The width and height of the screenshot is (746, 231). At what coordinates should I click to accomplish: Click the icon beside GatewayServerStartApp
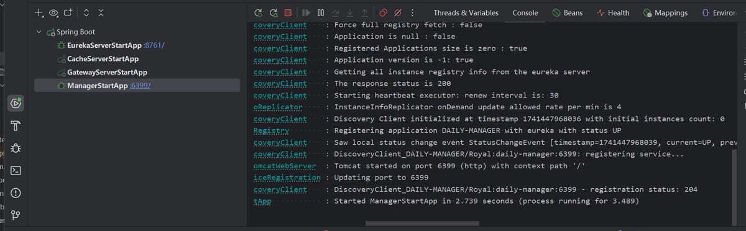click(x=61, y=73)
